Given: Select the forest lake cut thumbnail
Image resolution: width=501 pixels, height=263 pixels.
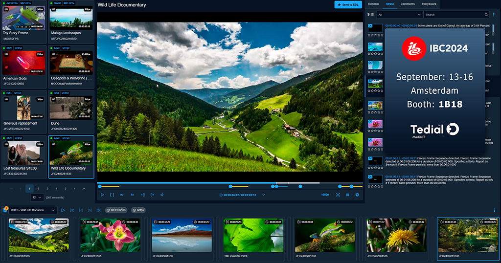Looking at the screenshot, I should click(x=468, y=236).
